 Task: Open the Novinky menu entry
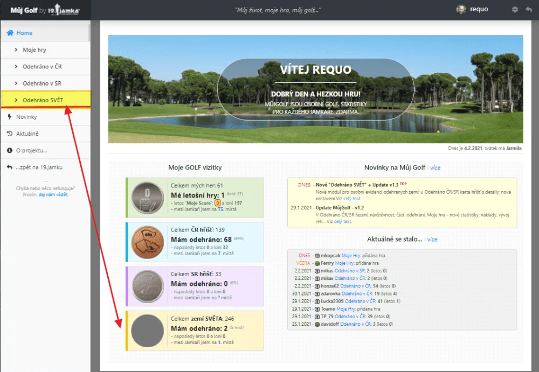point(45,117)
